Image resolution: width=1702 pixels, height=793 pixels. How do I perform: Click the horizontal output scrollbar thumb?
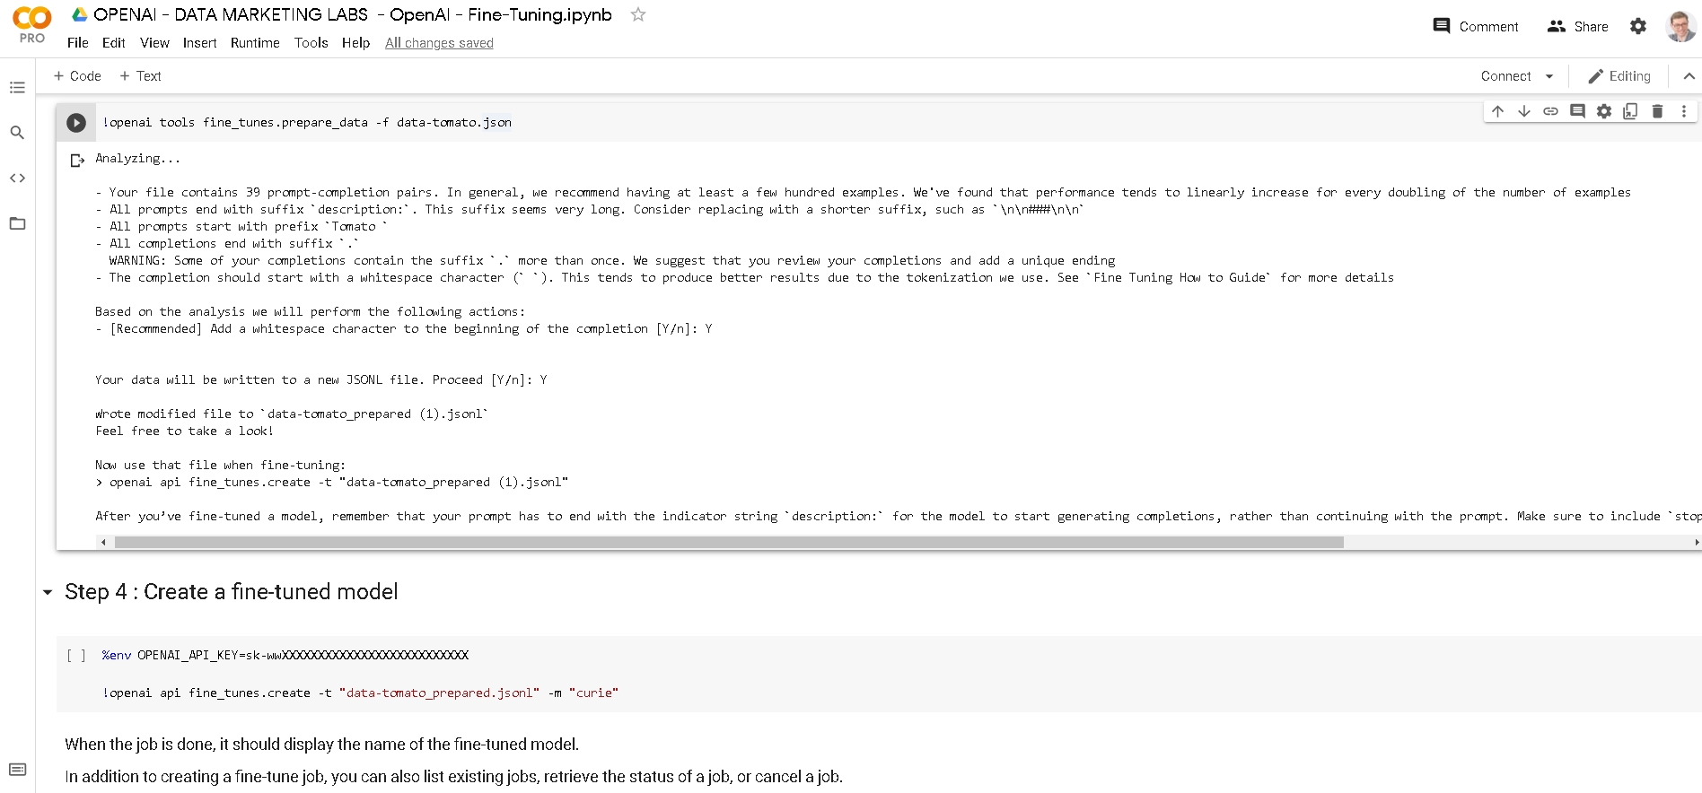[729, 542]
